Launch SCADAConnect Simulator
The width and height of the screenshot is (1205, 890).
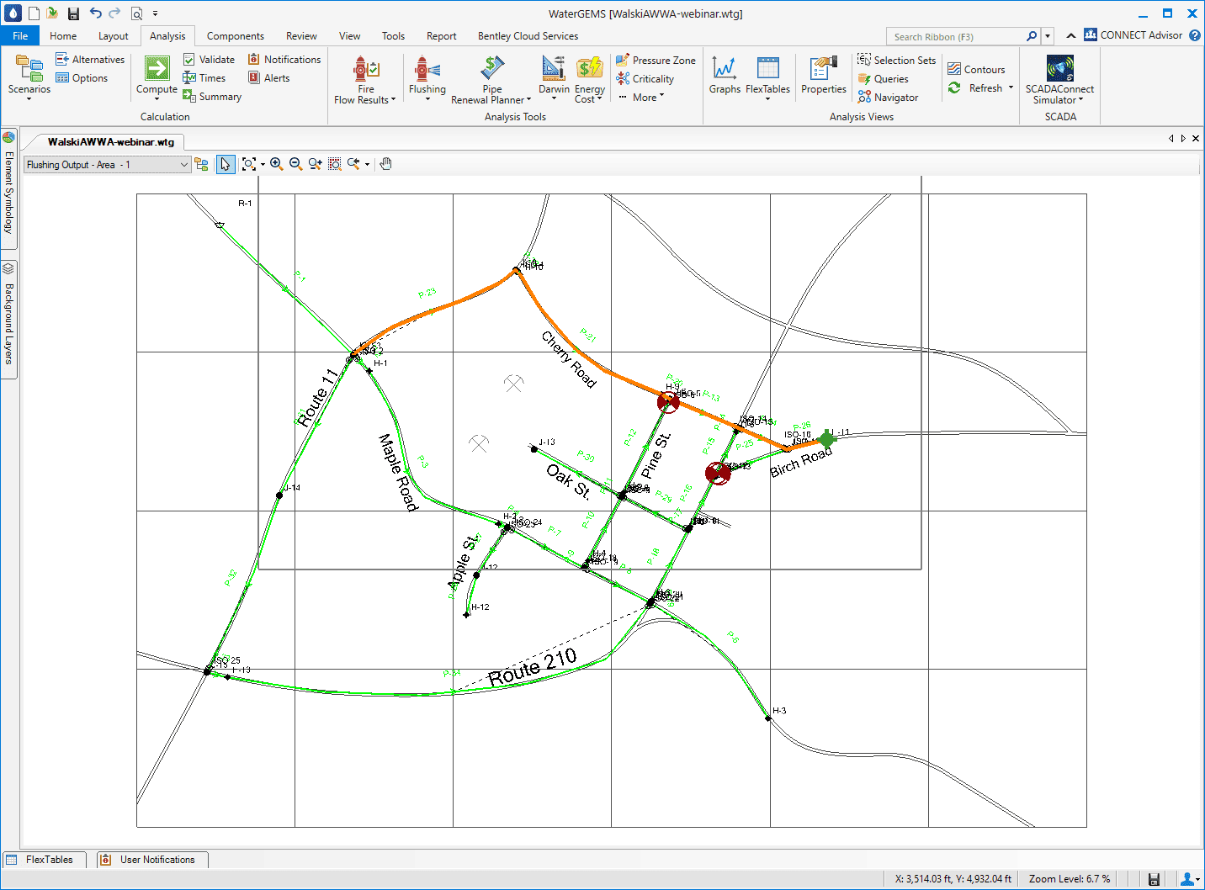[x=1059, y=79]
